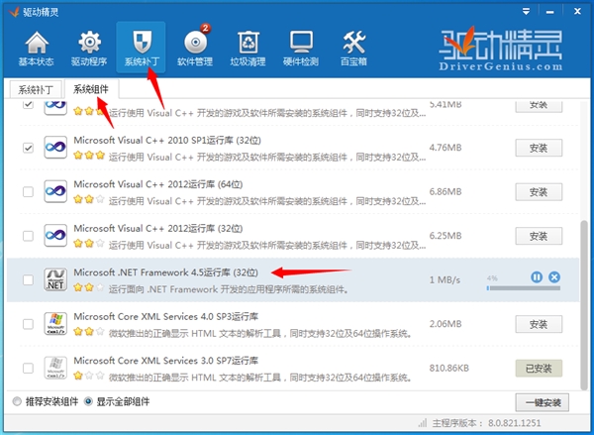The height and width of the screenshot is (435, 594).
Task: Click 一键安装 one-click install button
Action: tap(544, 402)
